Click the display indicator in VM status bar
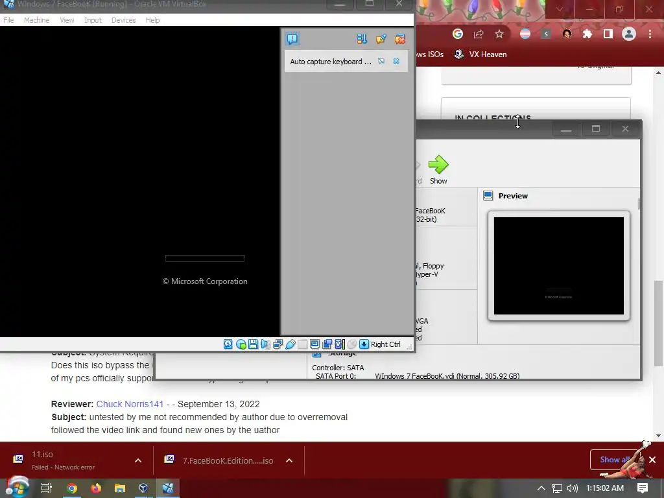Image resolution: width=664 pixels, height=498 pixels. [314, 344]
